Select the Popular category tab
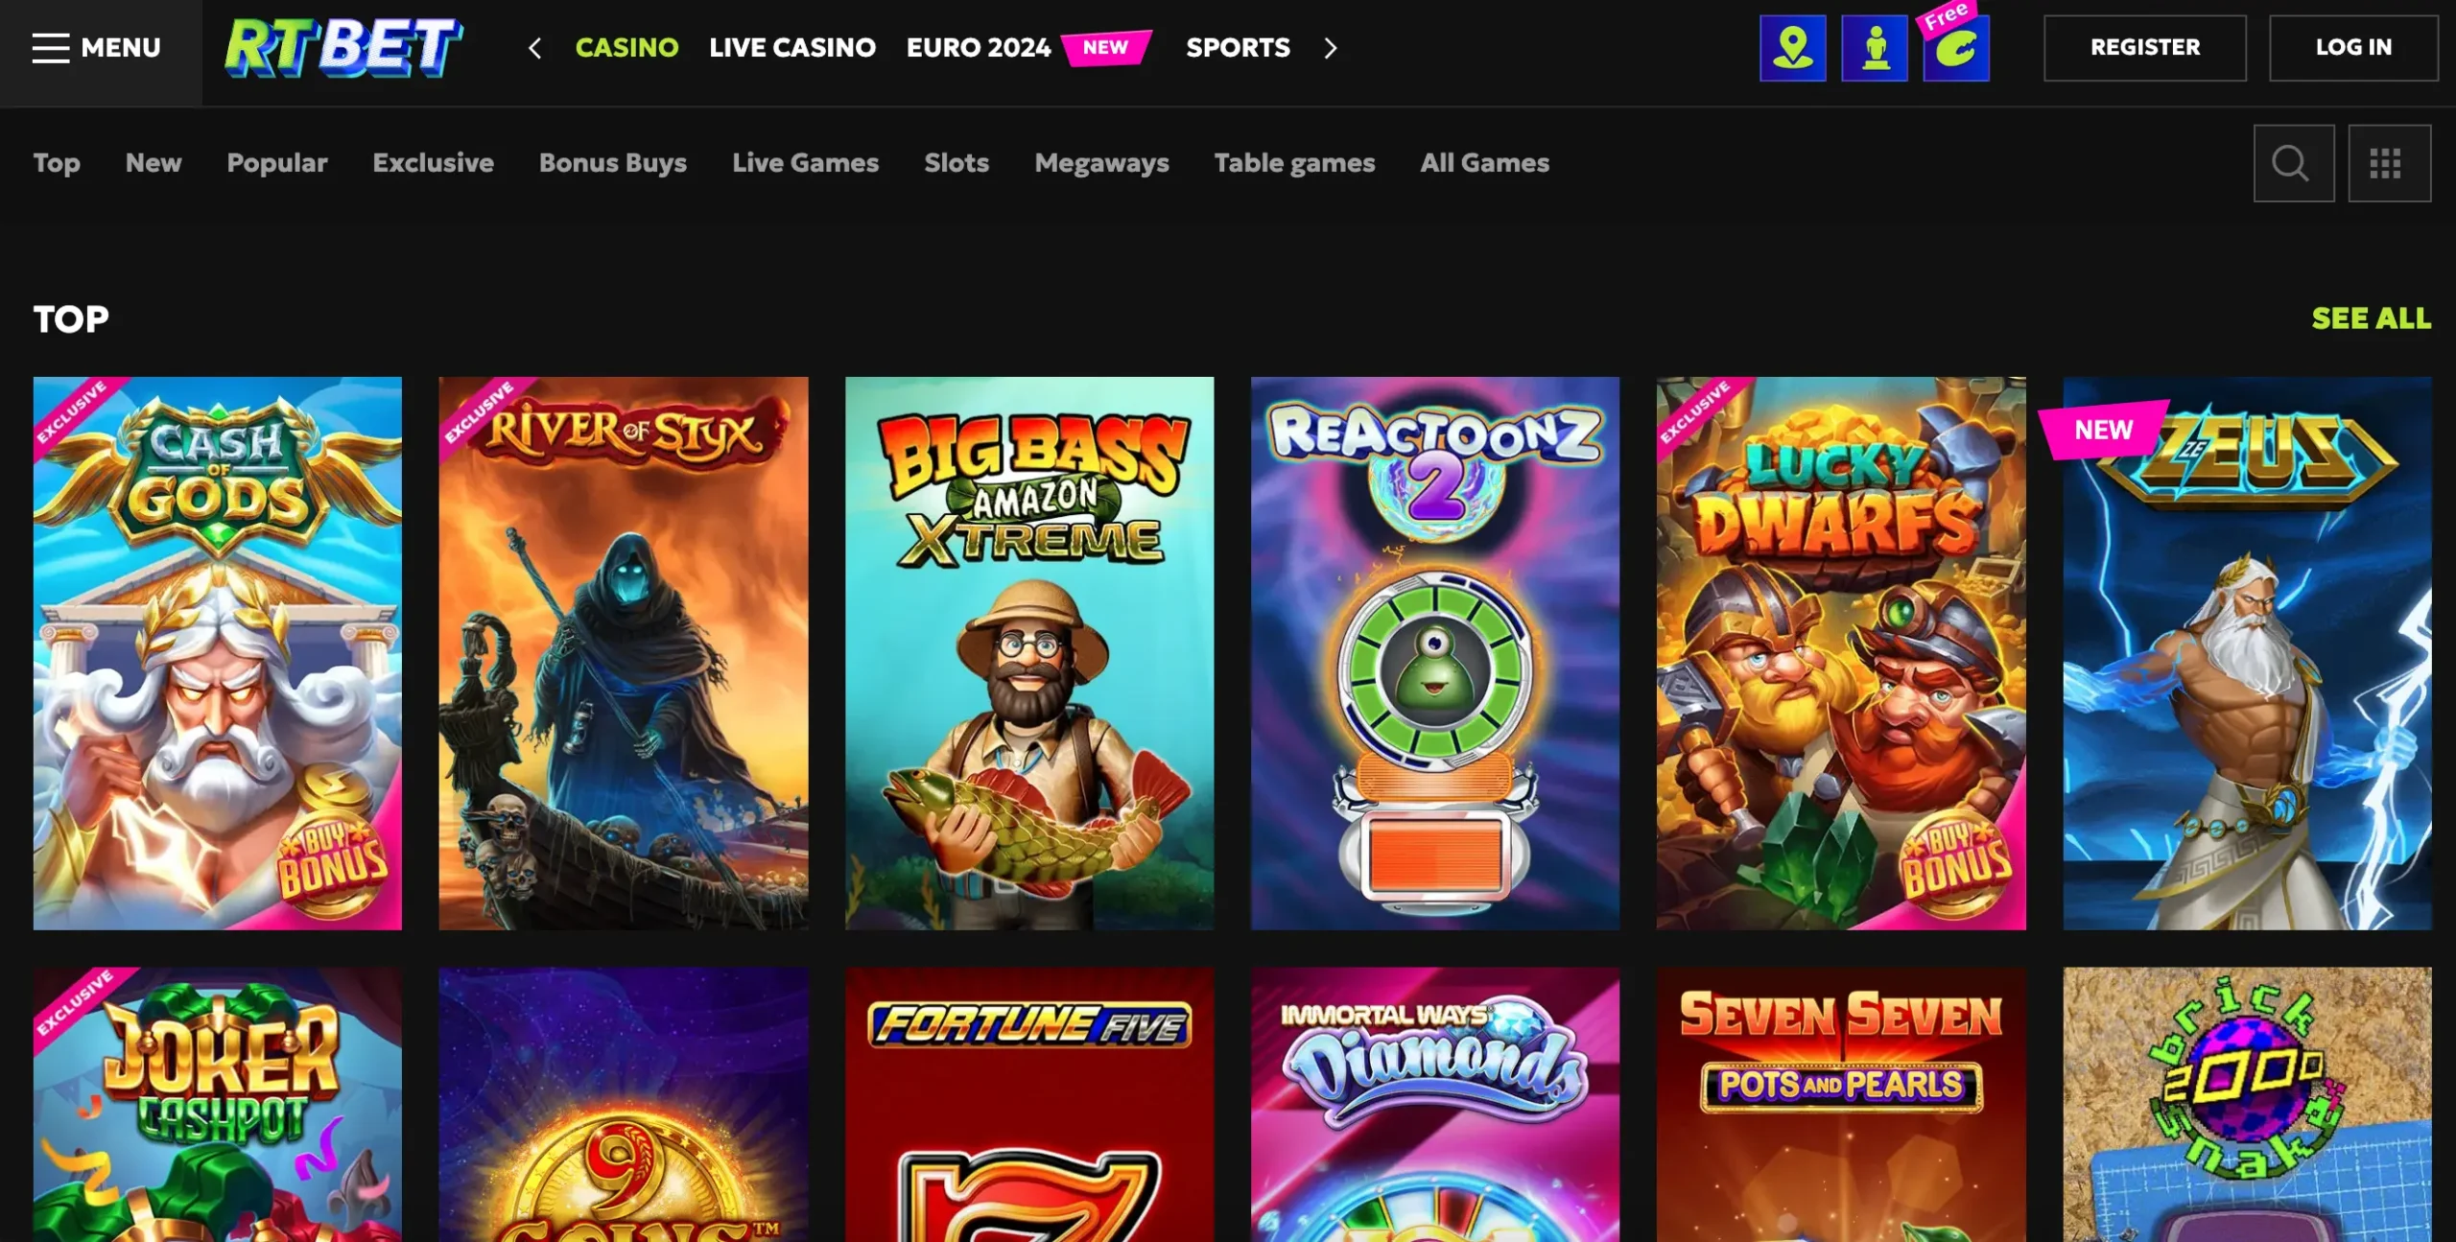The height and width of the screenshot is (1242, 2456). click(277, 163)
